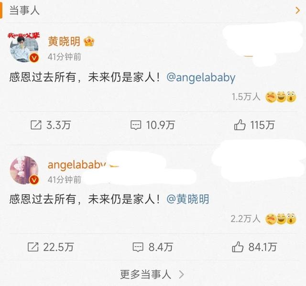The height and width of the screenshot is (286, 306).
Task: Tap verified V badge on angelababy avatar
Action: [34, 180]
